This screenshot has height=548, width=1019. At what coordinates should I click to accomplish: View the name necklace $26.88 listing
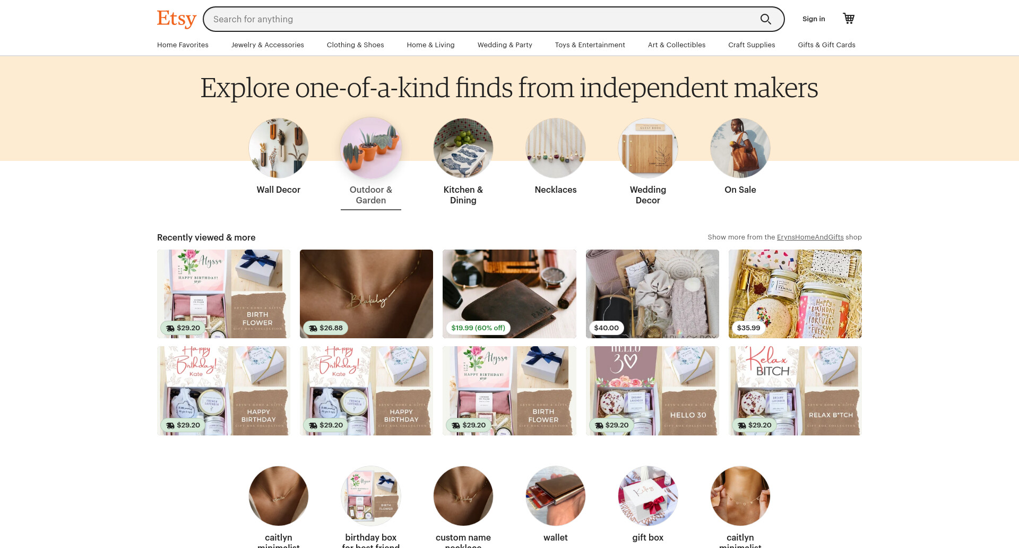coord(366,294)
